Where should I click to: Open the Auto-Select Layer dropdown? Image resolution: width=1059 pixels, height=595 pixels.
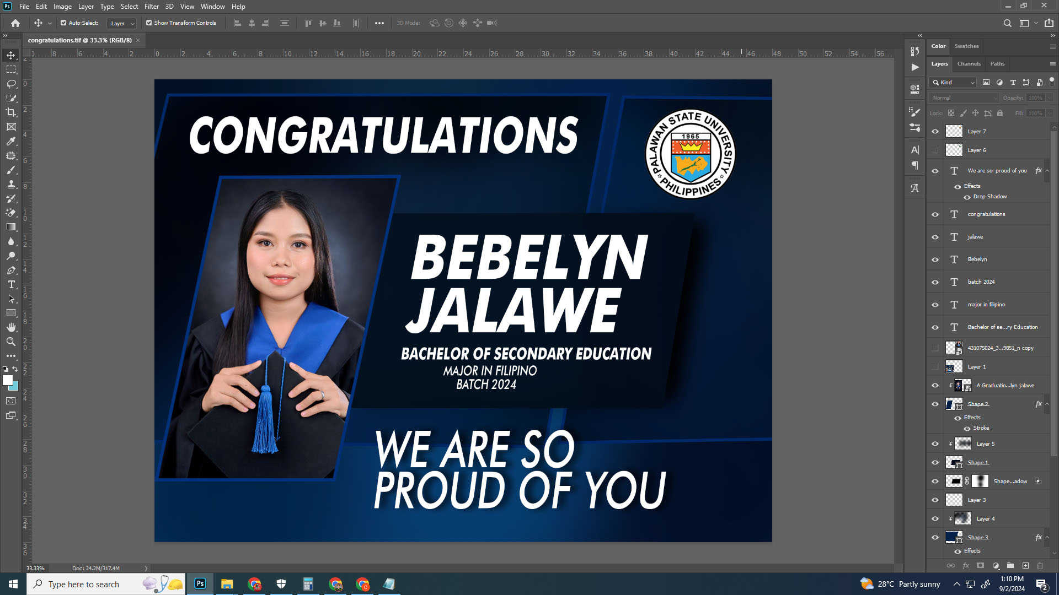pos(122,23)
